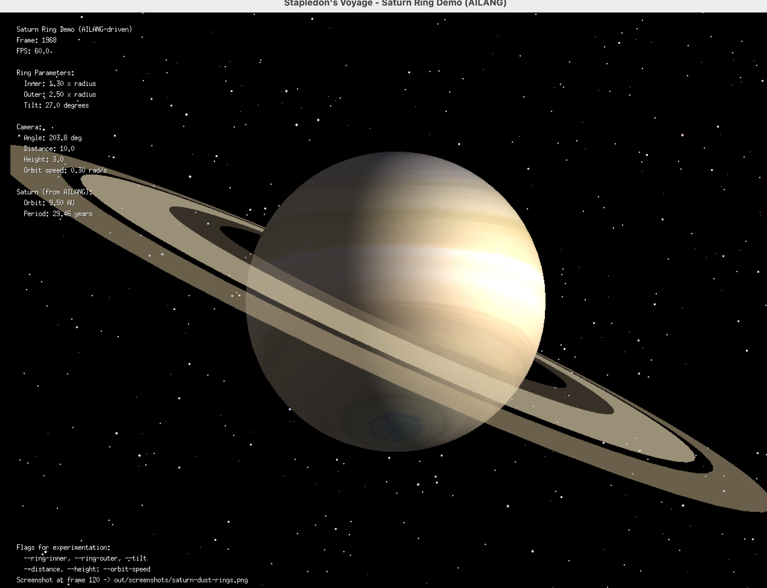The width and height of the screenshot is (767, 588).
Task: Click the "Camera:" section label
Action: (x=29, y=127)
